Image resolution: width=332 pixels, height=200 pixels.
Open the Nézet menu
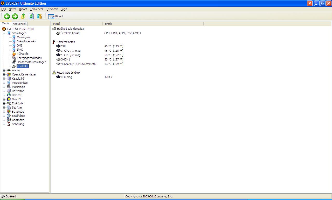click(x=12, y=9)
